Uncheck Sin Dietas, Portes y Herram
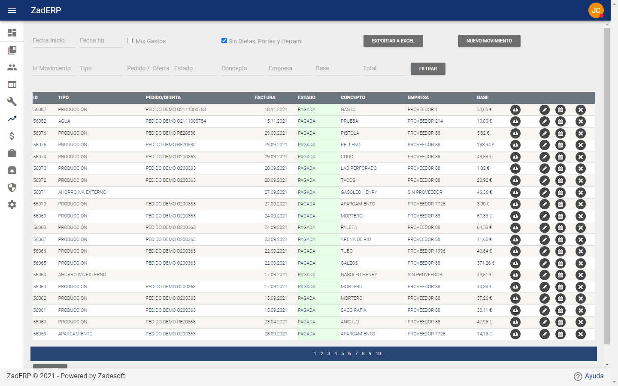 (x=224, y=41)
